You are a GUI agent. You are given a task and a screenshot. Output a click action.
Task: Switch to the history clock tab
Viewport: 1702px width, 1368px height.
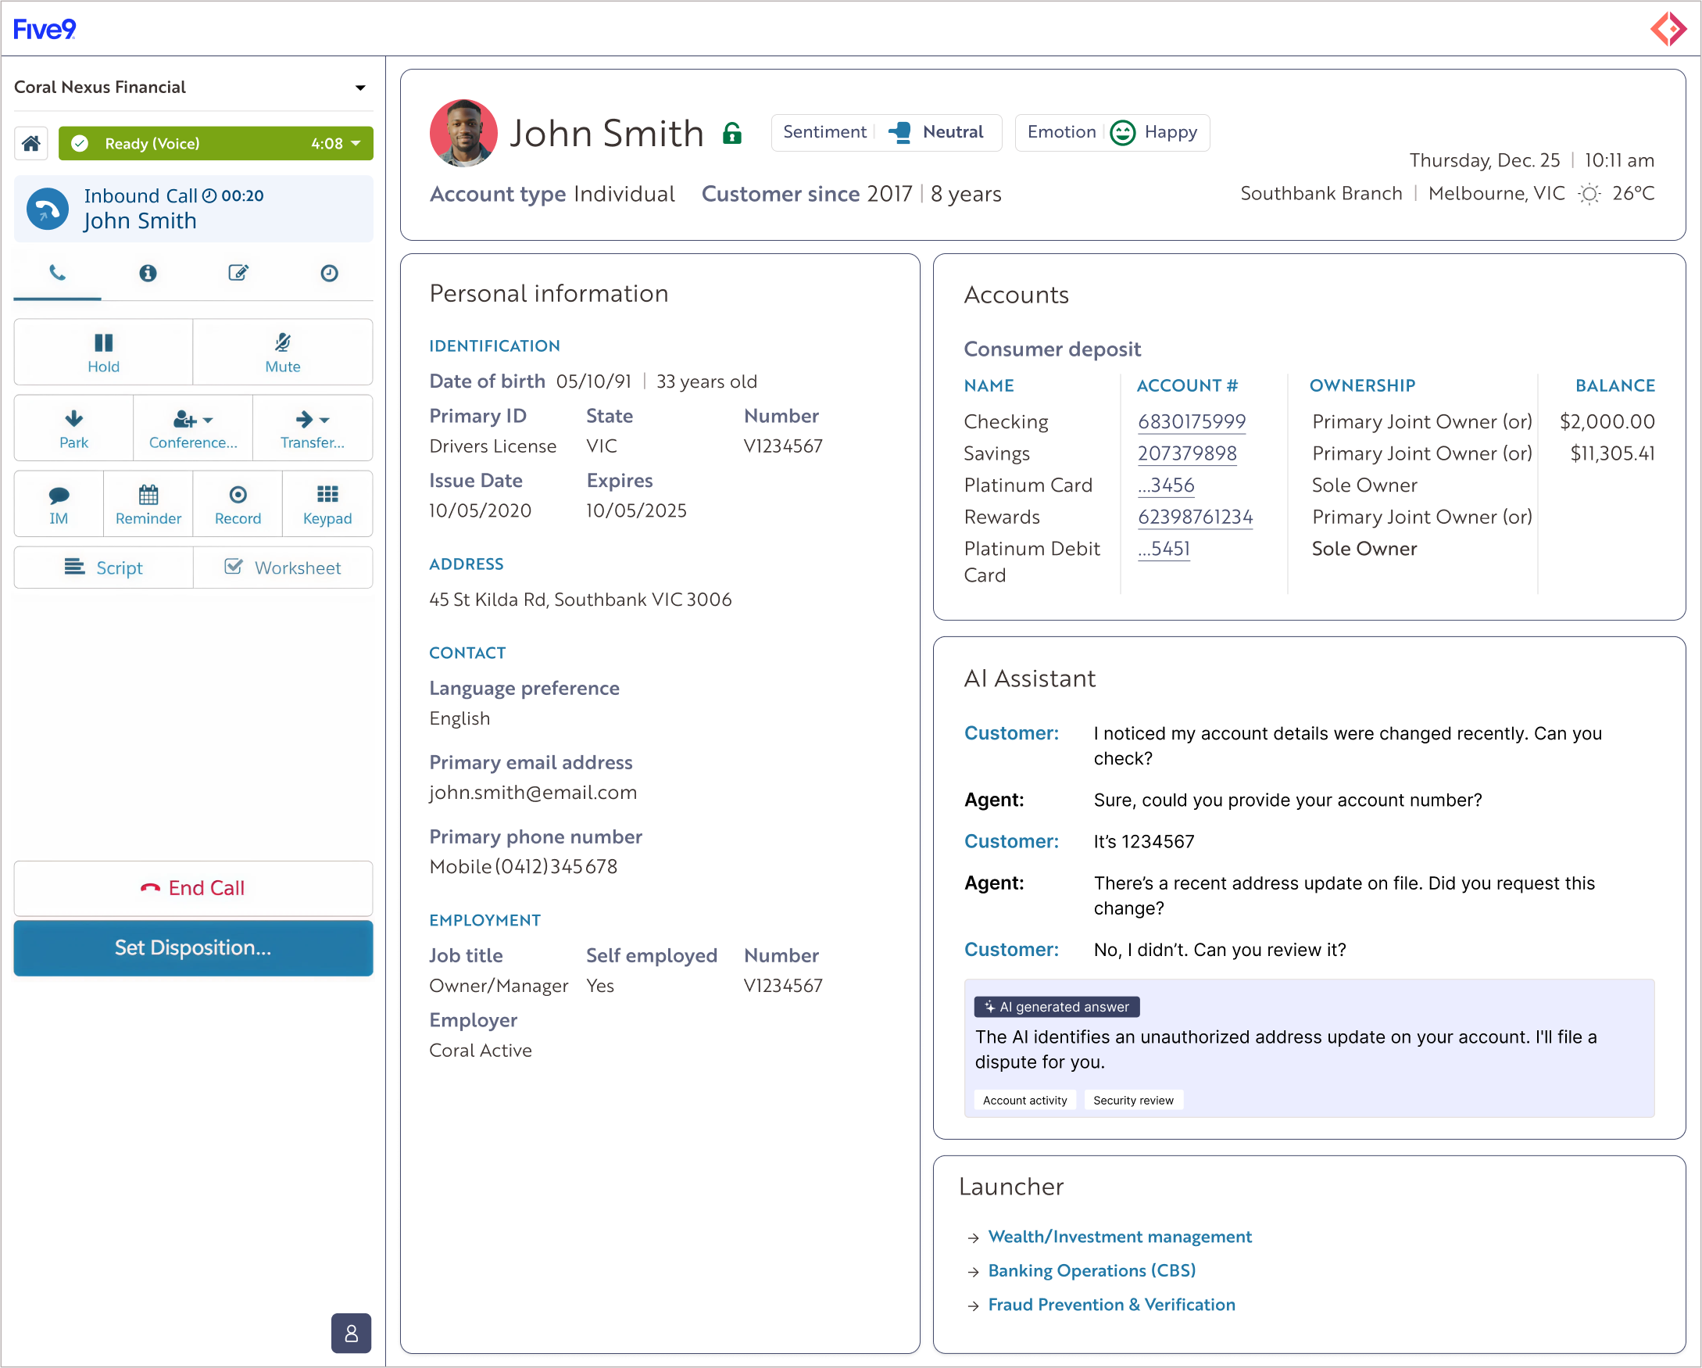(329, 274)
